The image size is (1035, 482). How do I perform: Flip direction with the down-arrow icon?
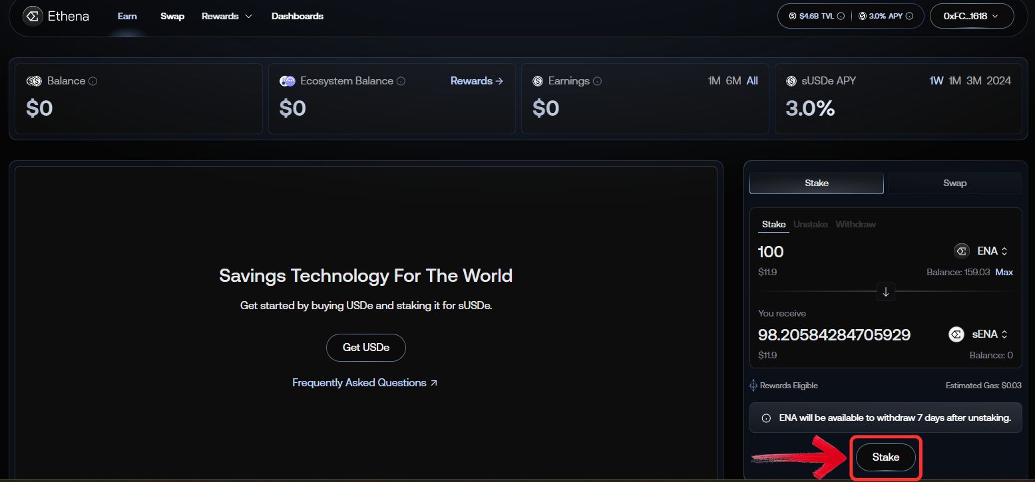click(x=885, y=291)
